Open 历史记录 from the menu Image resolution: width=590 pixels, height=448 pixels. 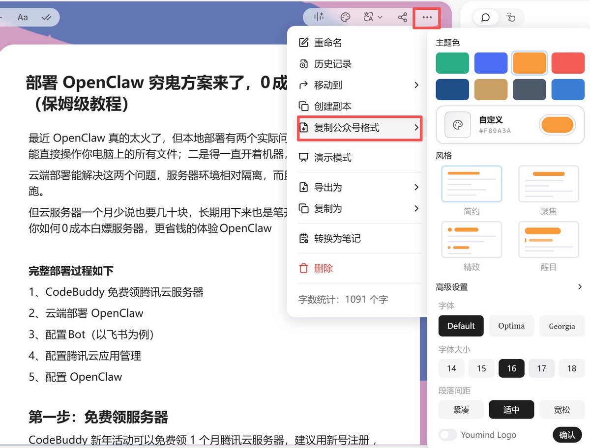click(359, 64)
